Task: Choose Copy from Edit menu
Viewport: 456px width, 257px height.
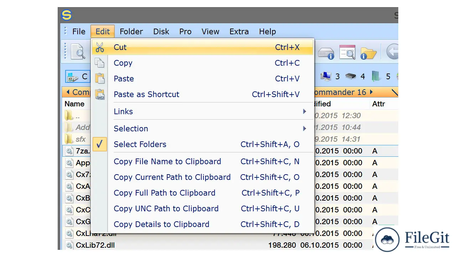Action: point(202,63)
